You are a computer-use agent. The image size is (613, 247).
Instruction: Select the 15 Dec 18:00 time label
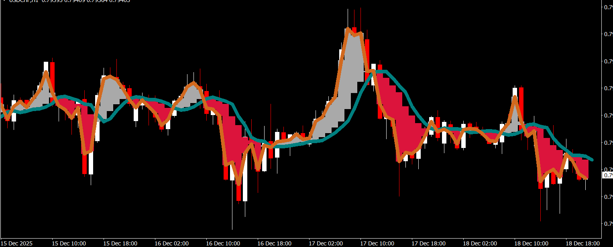click(x=120, y=243)
